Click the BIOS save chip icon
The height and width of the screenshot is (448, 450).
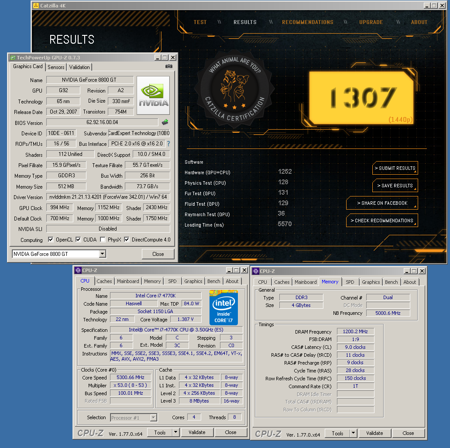pyautogui.click(x=165, y=122)
